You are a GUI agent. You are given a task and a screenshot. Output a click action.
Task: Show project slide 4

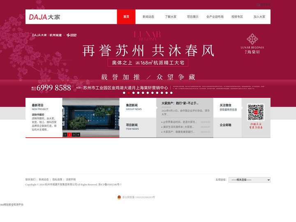pyautogui.click(x=78, y=134)
